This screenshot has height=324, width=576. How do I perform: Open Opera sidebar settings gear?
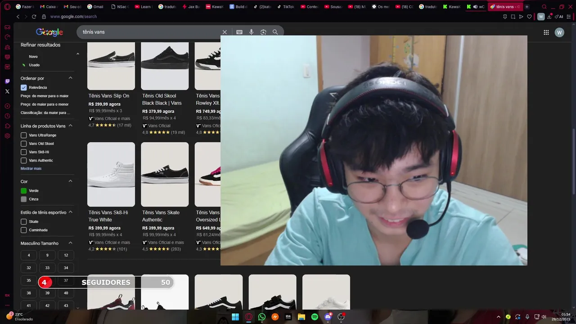[7, 135]
